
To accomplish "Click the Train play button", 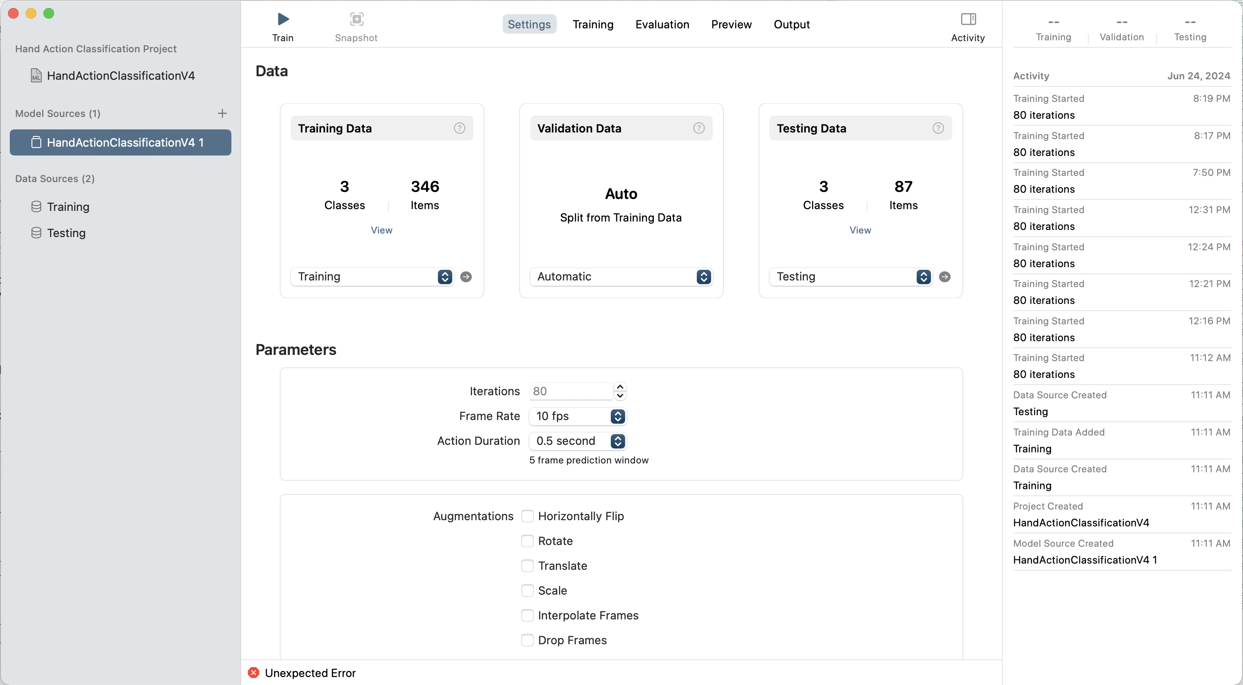I will tap(283, 19).
